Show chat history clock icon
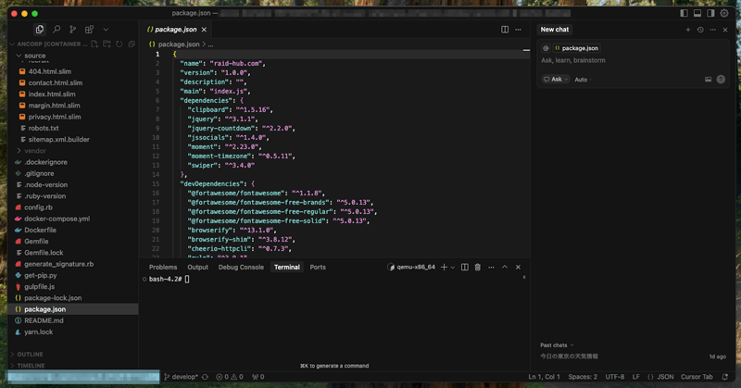This screenshot has width=741, height=388. click(x=700, y=30)
